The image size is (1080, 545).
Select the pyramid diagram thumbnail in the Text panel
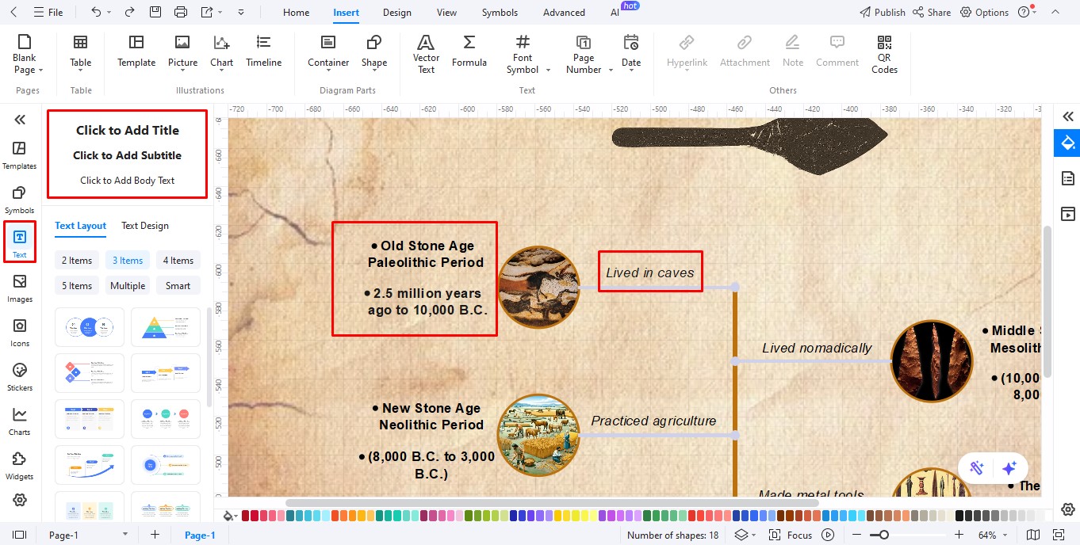166,326
